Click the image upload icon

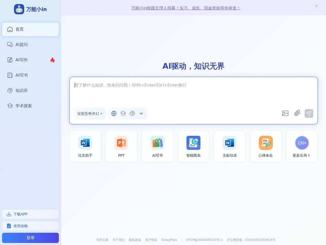click(285, 113)
